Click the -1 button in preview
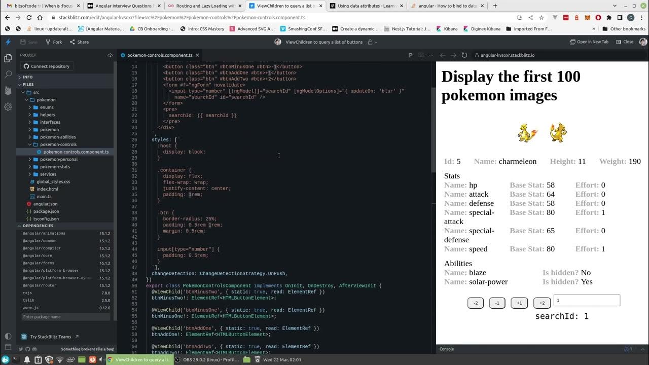This screenshot has width=649, height=365. [497, 303]
